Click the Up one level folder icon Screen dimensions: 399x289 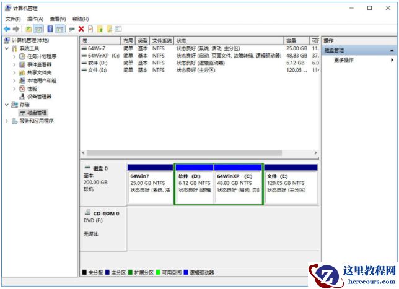28,29
